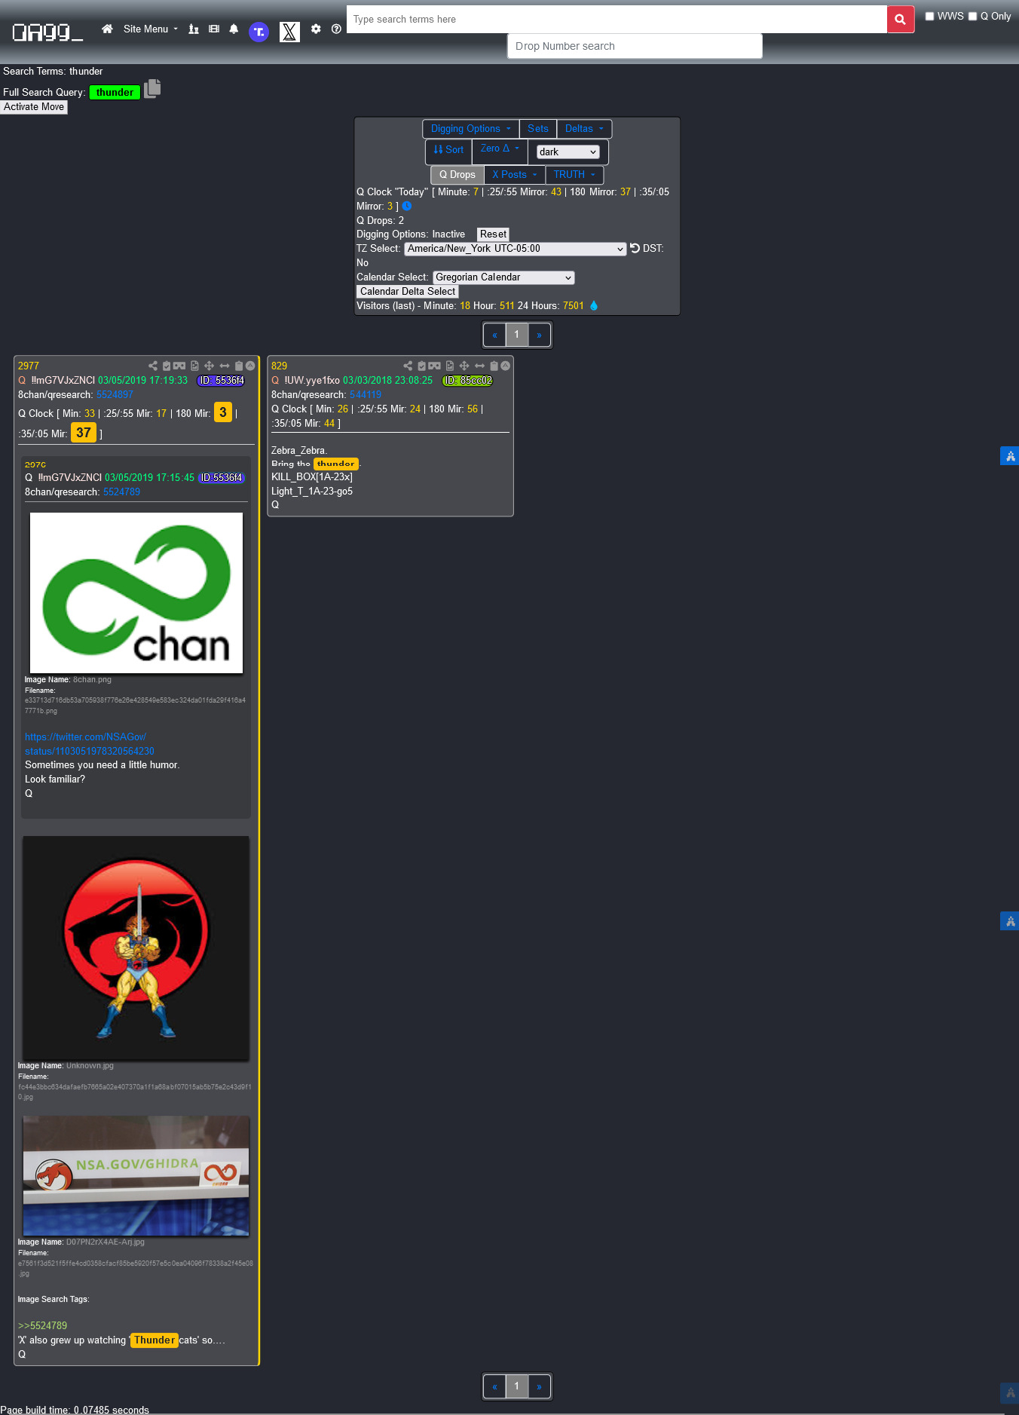Viewport: 1019px width, 1415px height.
Task: Go to next page in bottom pagination
Action: point(539,1386)
